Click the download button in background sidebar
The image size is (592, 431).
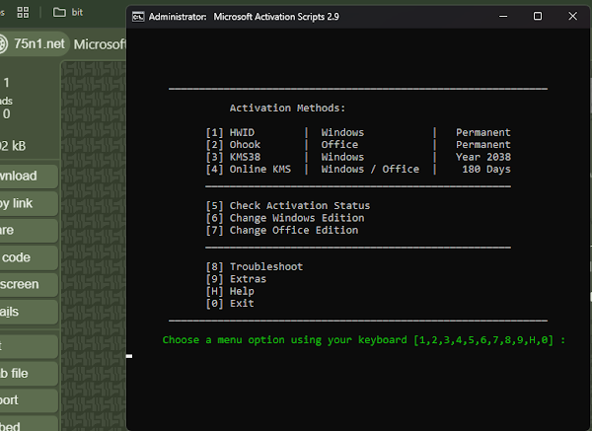29,176
